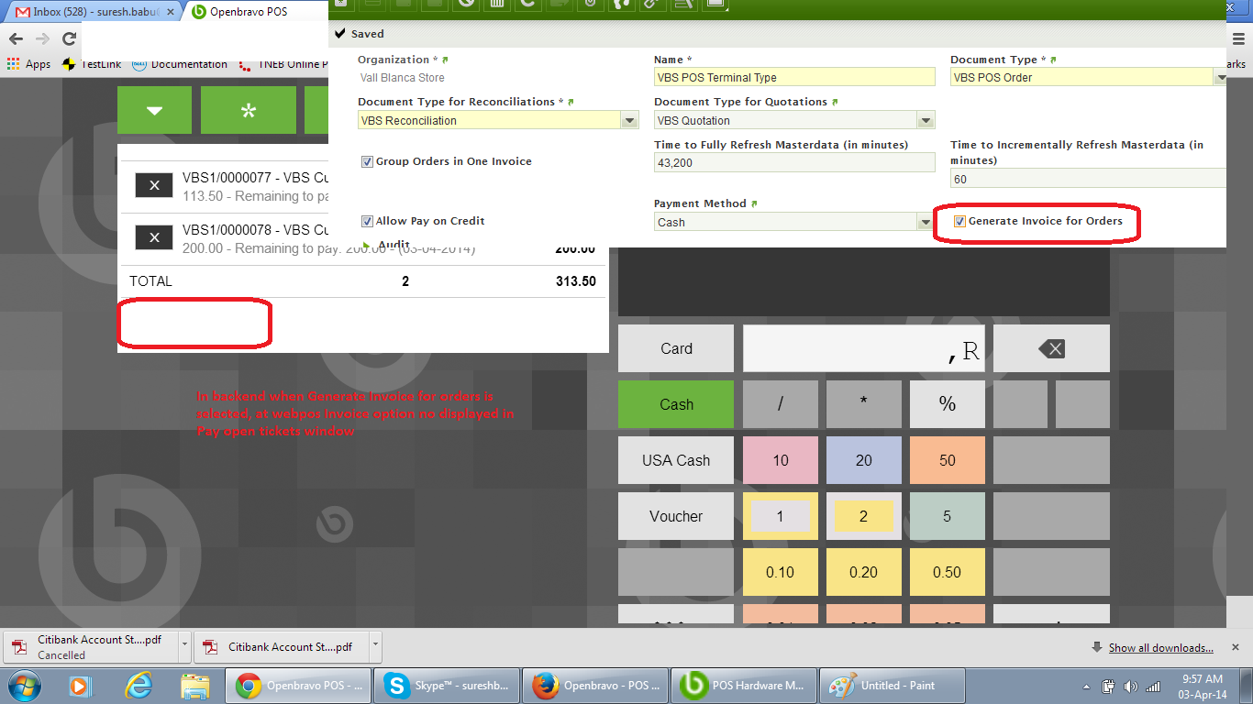Tap the 50 denomination key

[948, 460]
